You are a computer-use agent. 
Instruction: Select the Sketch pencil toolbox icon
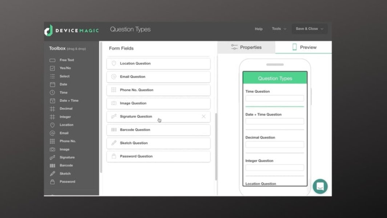52,174
